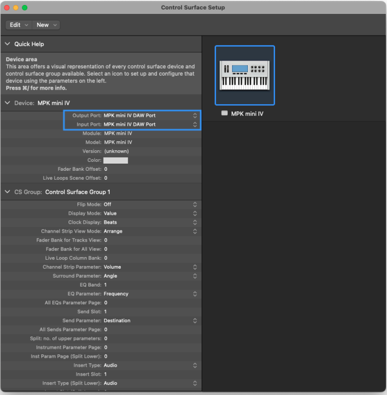Collapse the Quick Help section
This screenshot has width=387, height=395.
[8, 44]
